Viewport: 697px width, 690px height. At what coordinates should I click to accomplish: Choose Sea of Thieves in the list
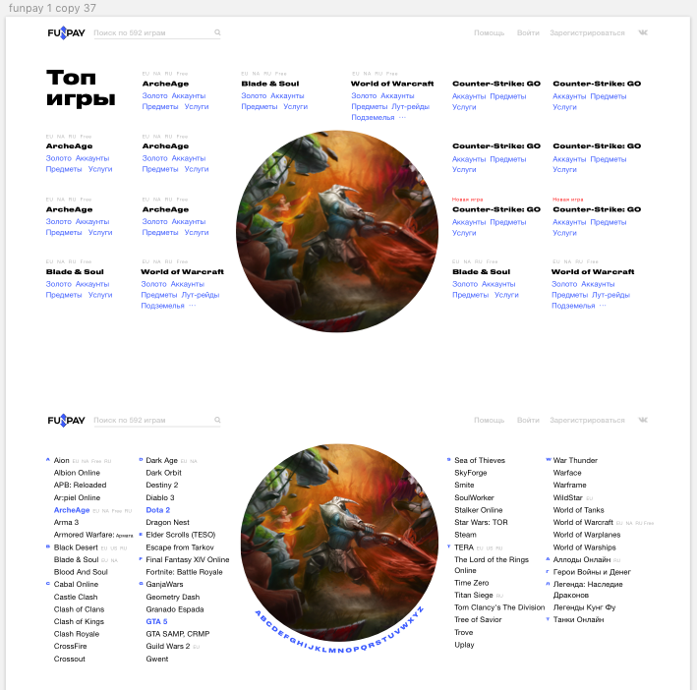click(480, 460)
